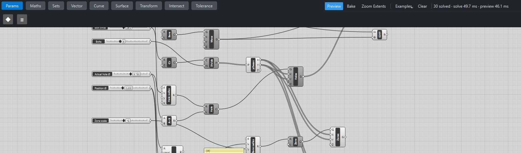521x153 pixels.
Task: Select the Move component node
Action: tap(211, 39)
